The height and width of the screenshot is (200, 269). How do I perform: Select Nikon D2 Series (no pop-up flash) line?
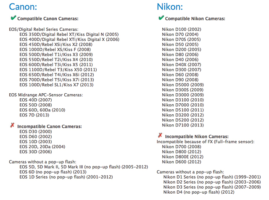(x=212, y=182)
